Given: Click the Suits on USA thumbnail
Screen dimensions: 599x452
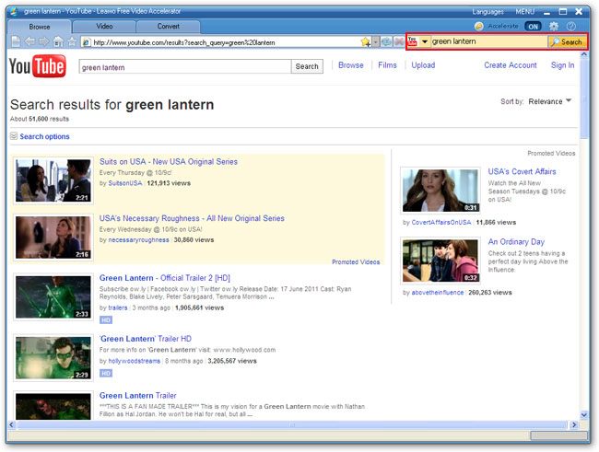Looking at the screenshot, I should point(53,180).
